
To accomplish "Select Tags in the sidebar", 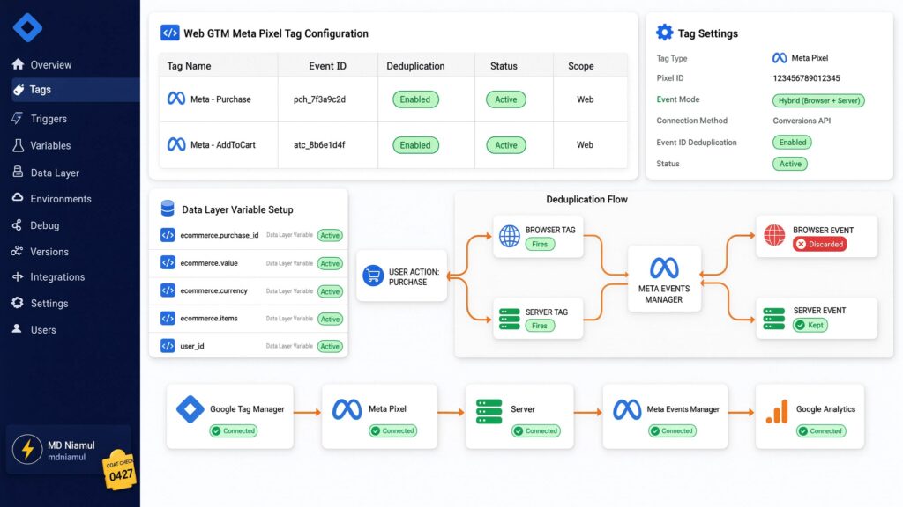I will (x=76, y=90).
